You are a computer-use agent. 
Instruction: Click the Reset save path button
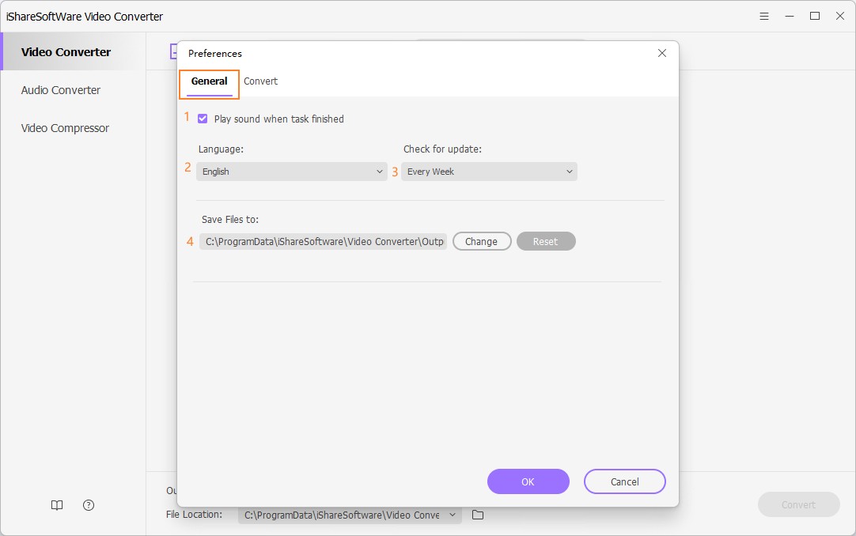click(x=546, y=242)
